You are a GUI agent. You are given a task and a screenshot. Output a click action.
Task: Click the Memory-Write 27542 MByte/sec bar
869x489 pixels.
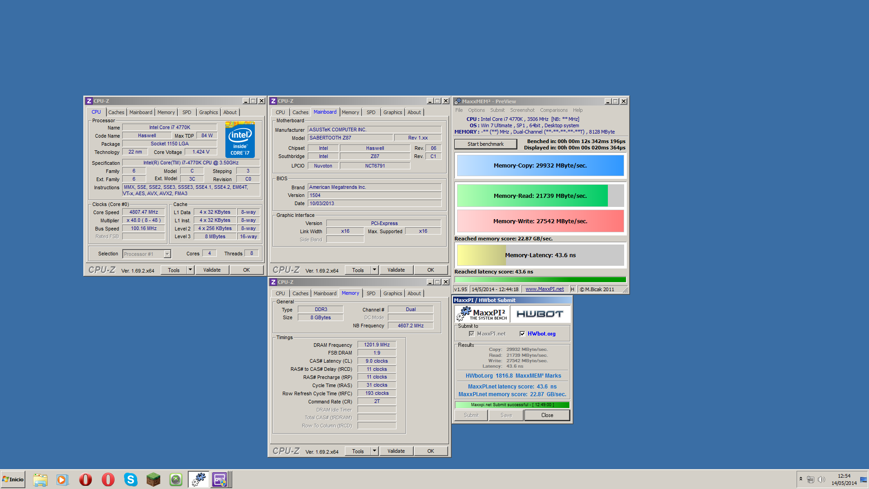[x=540, y=221]
